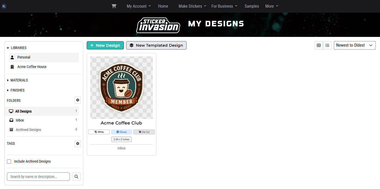Image resolution: width=380 pixels, height=189 pixels.
Task: Click the FOLDERS section heading
Action: [14, 100]
